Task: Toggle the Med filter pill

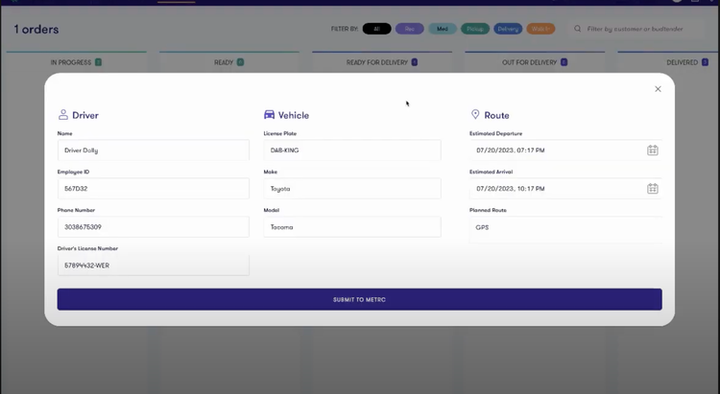Action: coord(442,29)
